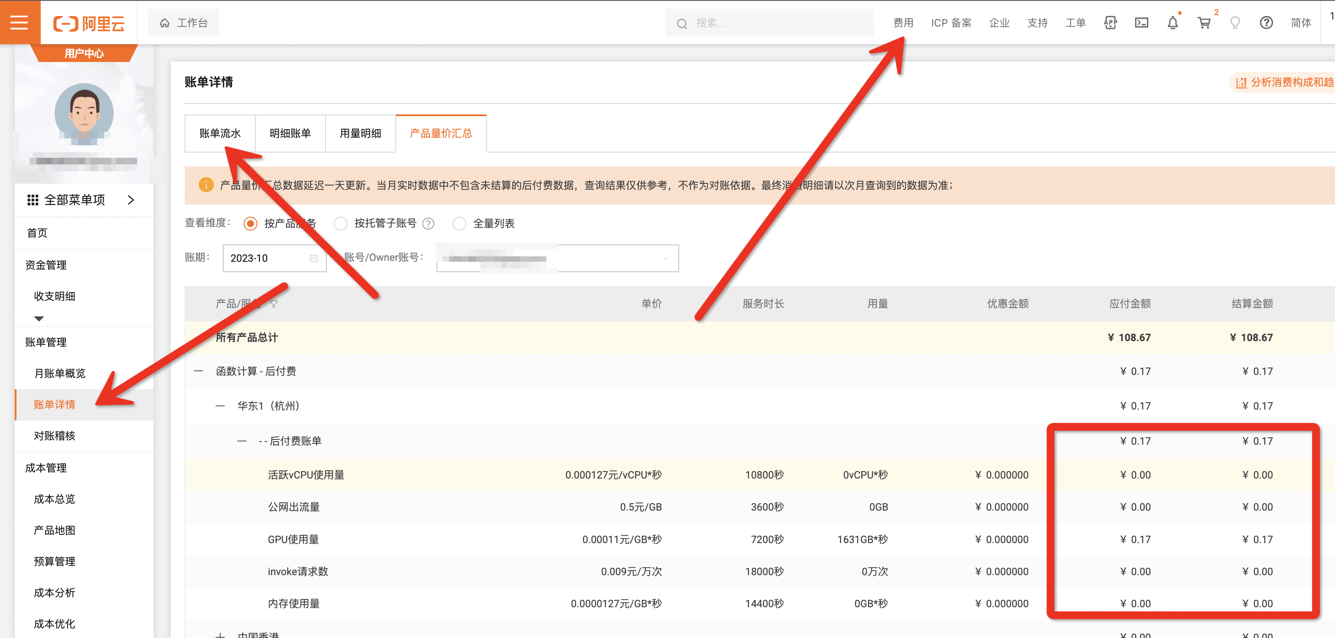
Task: Switch to 账单流水 tab
Action: (220, 133)
